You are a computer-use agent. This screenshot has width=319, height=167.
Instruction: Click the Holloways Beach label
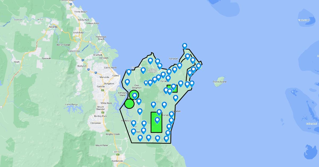pyautogui.click(x=101, y=38)
